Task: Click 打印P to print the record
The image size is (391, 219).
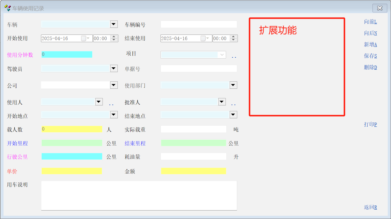Action: click(370, 124)
